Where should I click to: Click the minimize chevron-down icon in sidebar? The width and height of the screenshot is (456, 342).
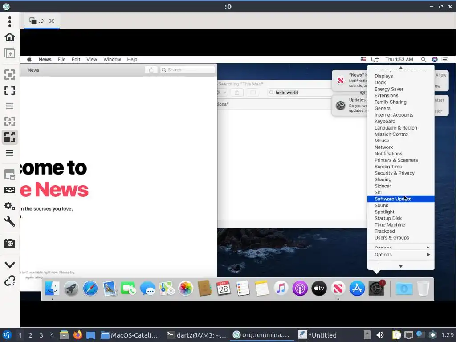click(10, 265)
